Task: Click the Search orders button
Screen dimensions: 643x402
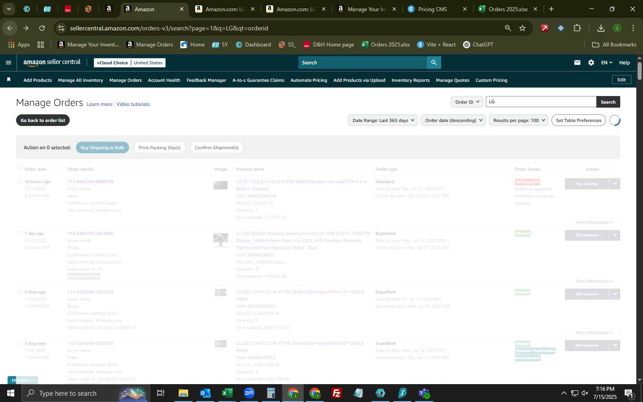Action: coord(608,102)
